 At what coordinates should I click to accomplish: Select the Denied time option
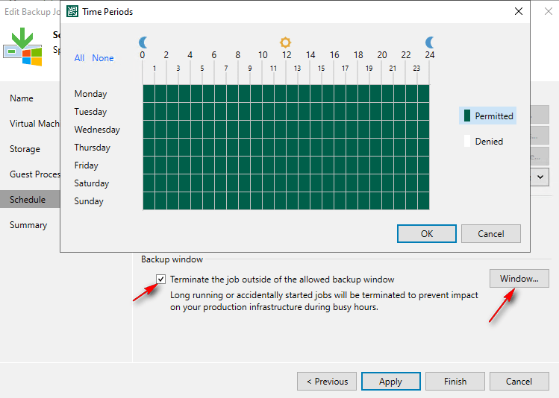point(489,141)
